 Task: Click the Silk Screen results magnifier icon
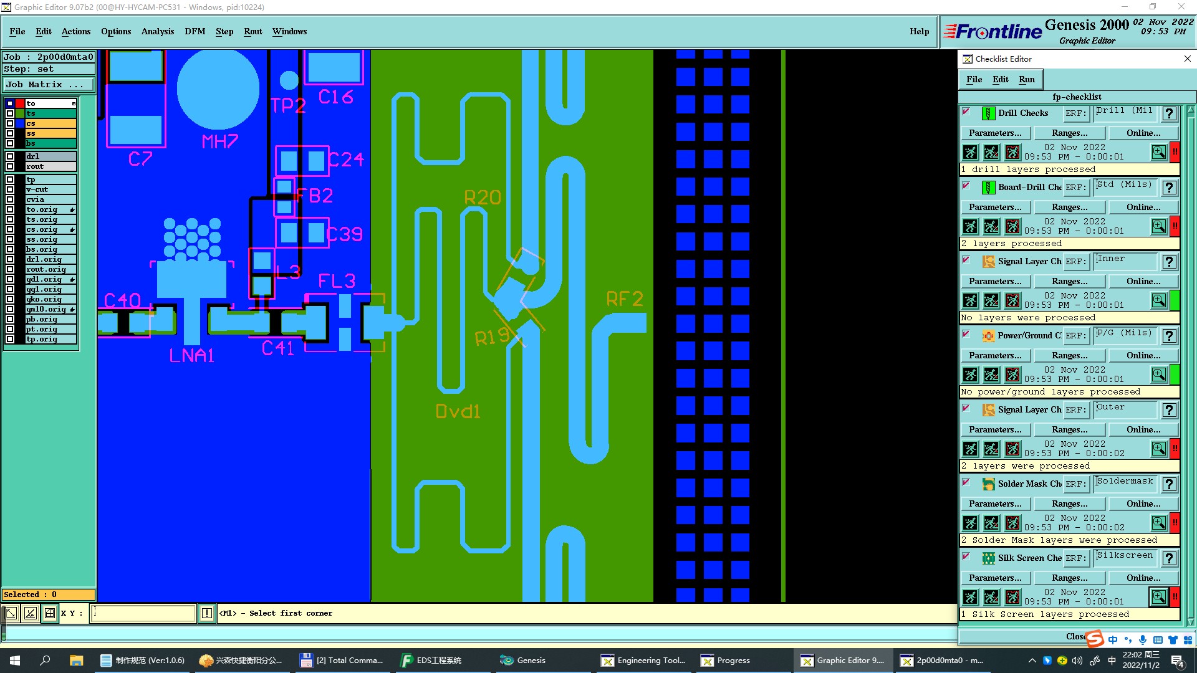click(x=1158, y=597)
